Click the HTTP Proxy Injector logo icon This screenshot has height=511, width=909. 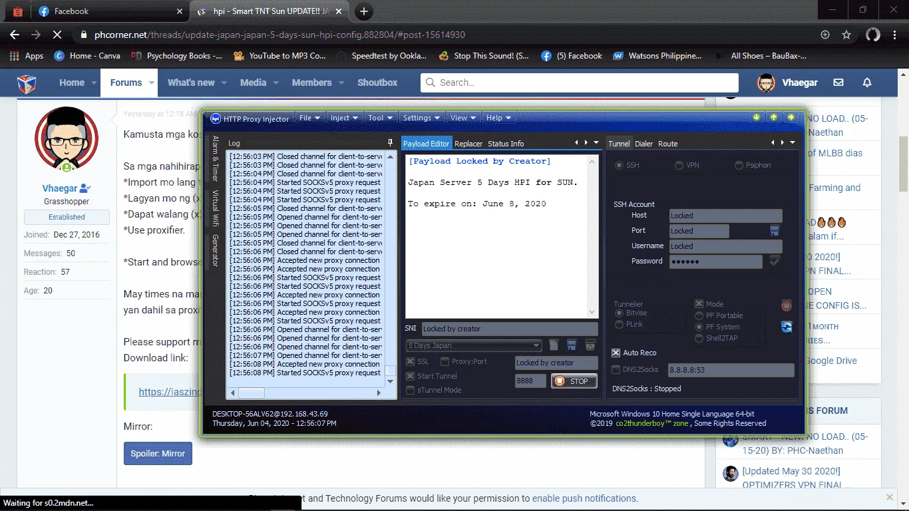[215, 118]
